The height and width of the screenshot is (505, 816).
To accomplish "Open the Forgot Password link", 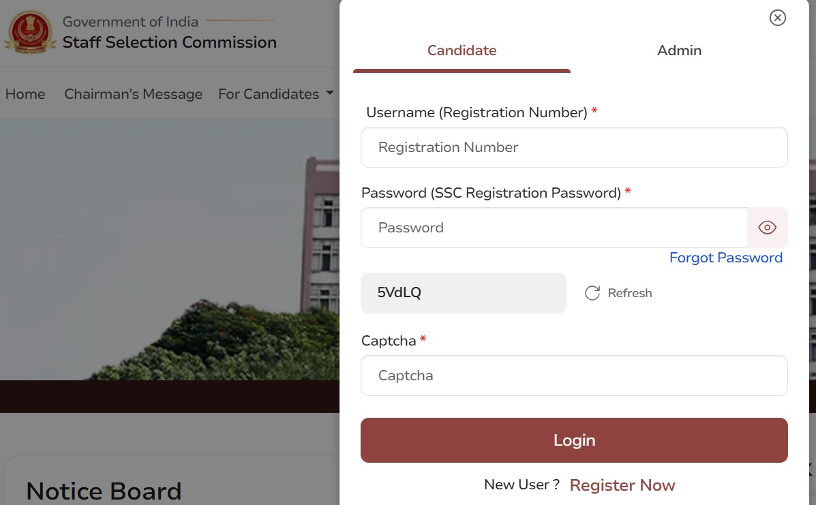I will [725, 258].
